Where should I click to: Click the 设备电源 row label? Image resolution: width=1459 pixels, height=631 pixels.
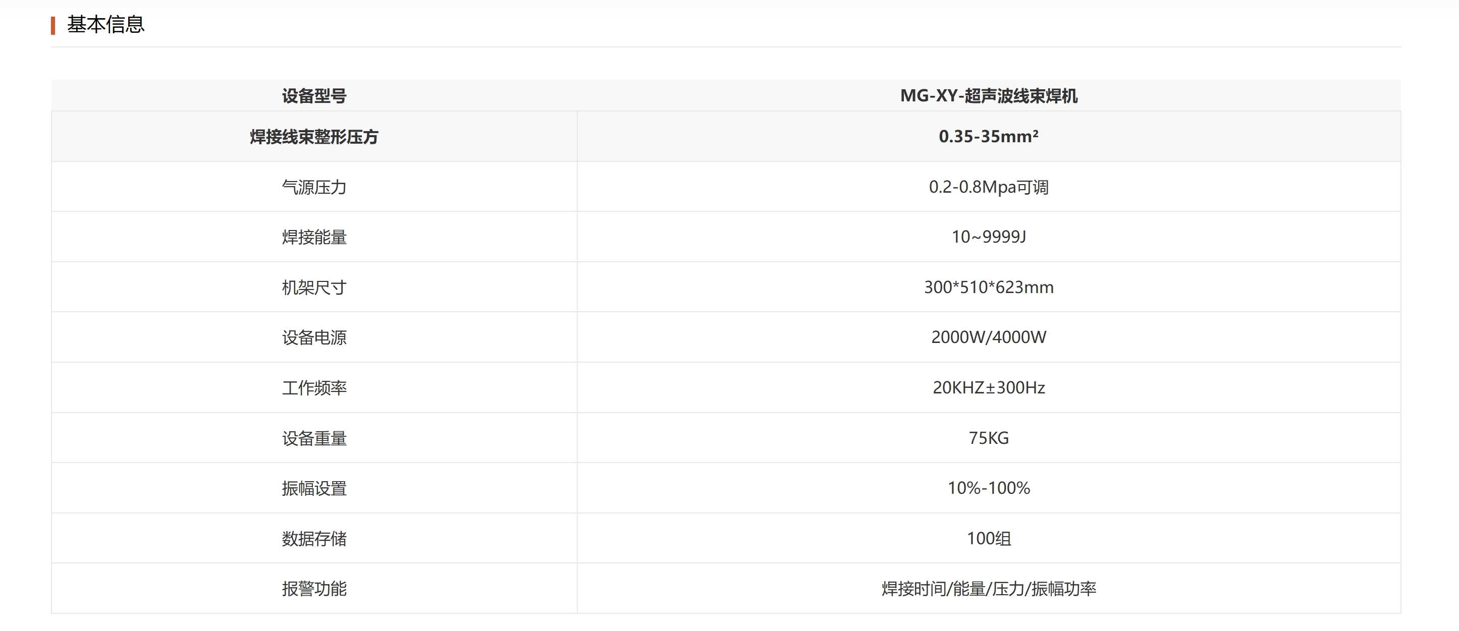pos(315,337)
